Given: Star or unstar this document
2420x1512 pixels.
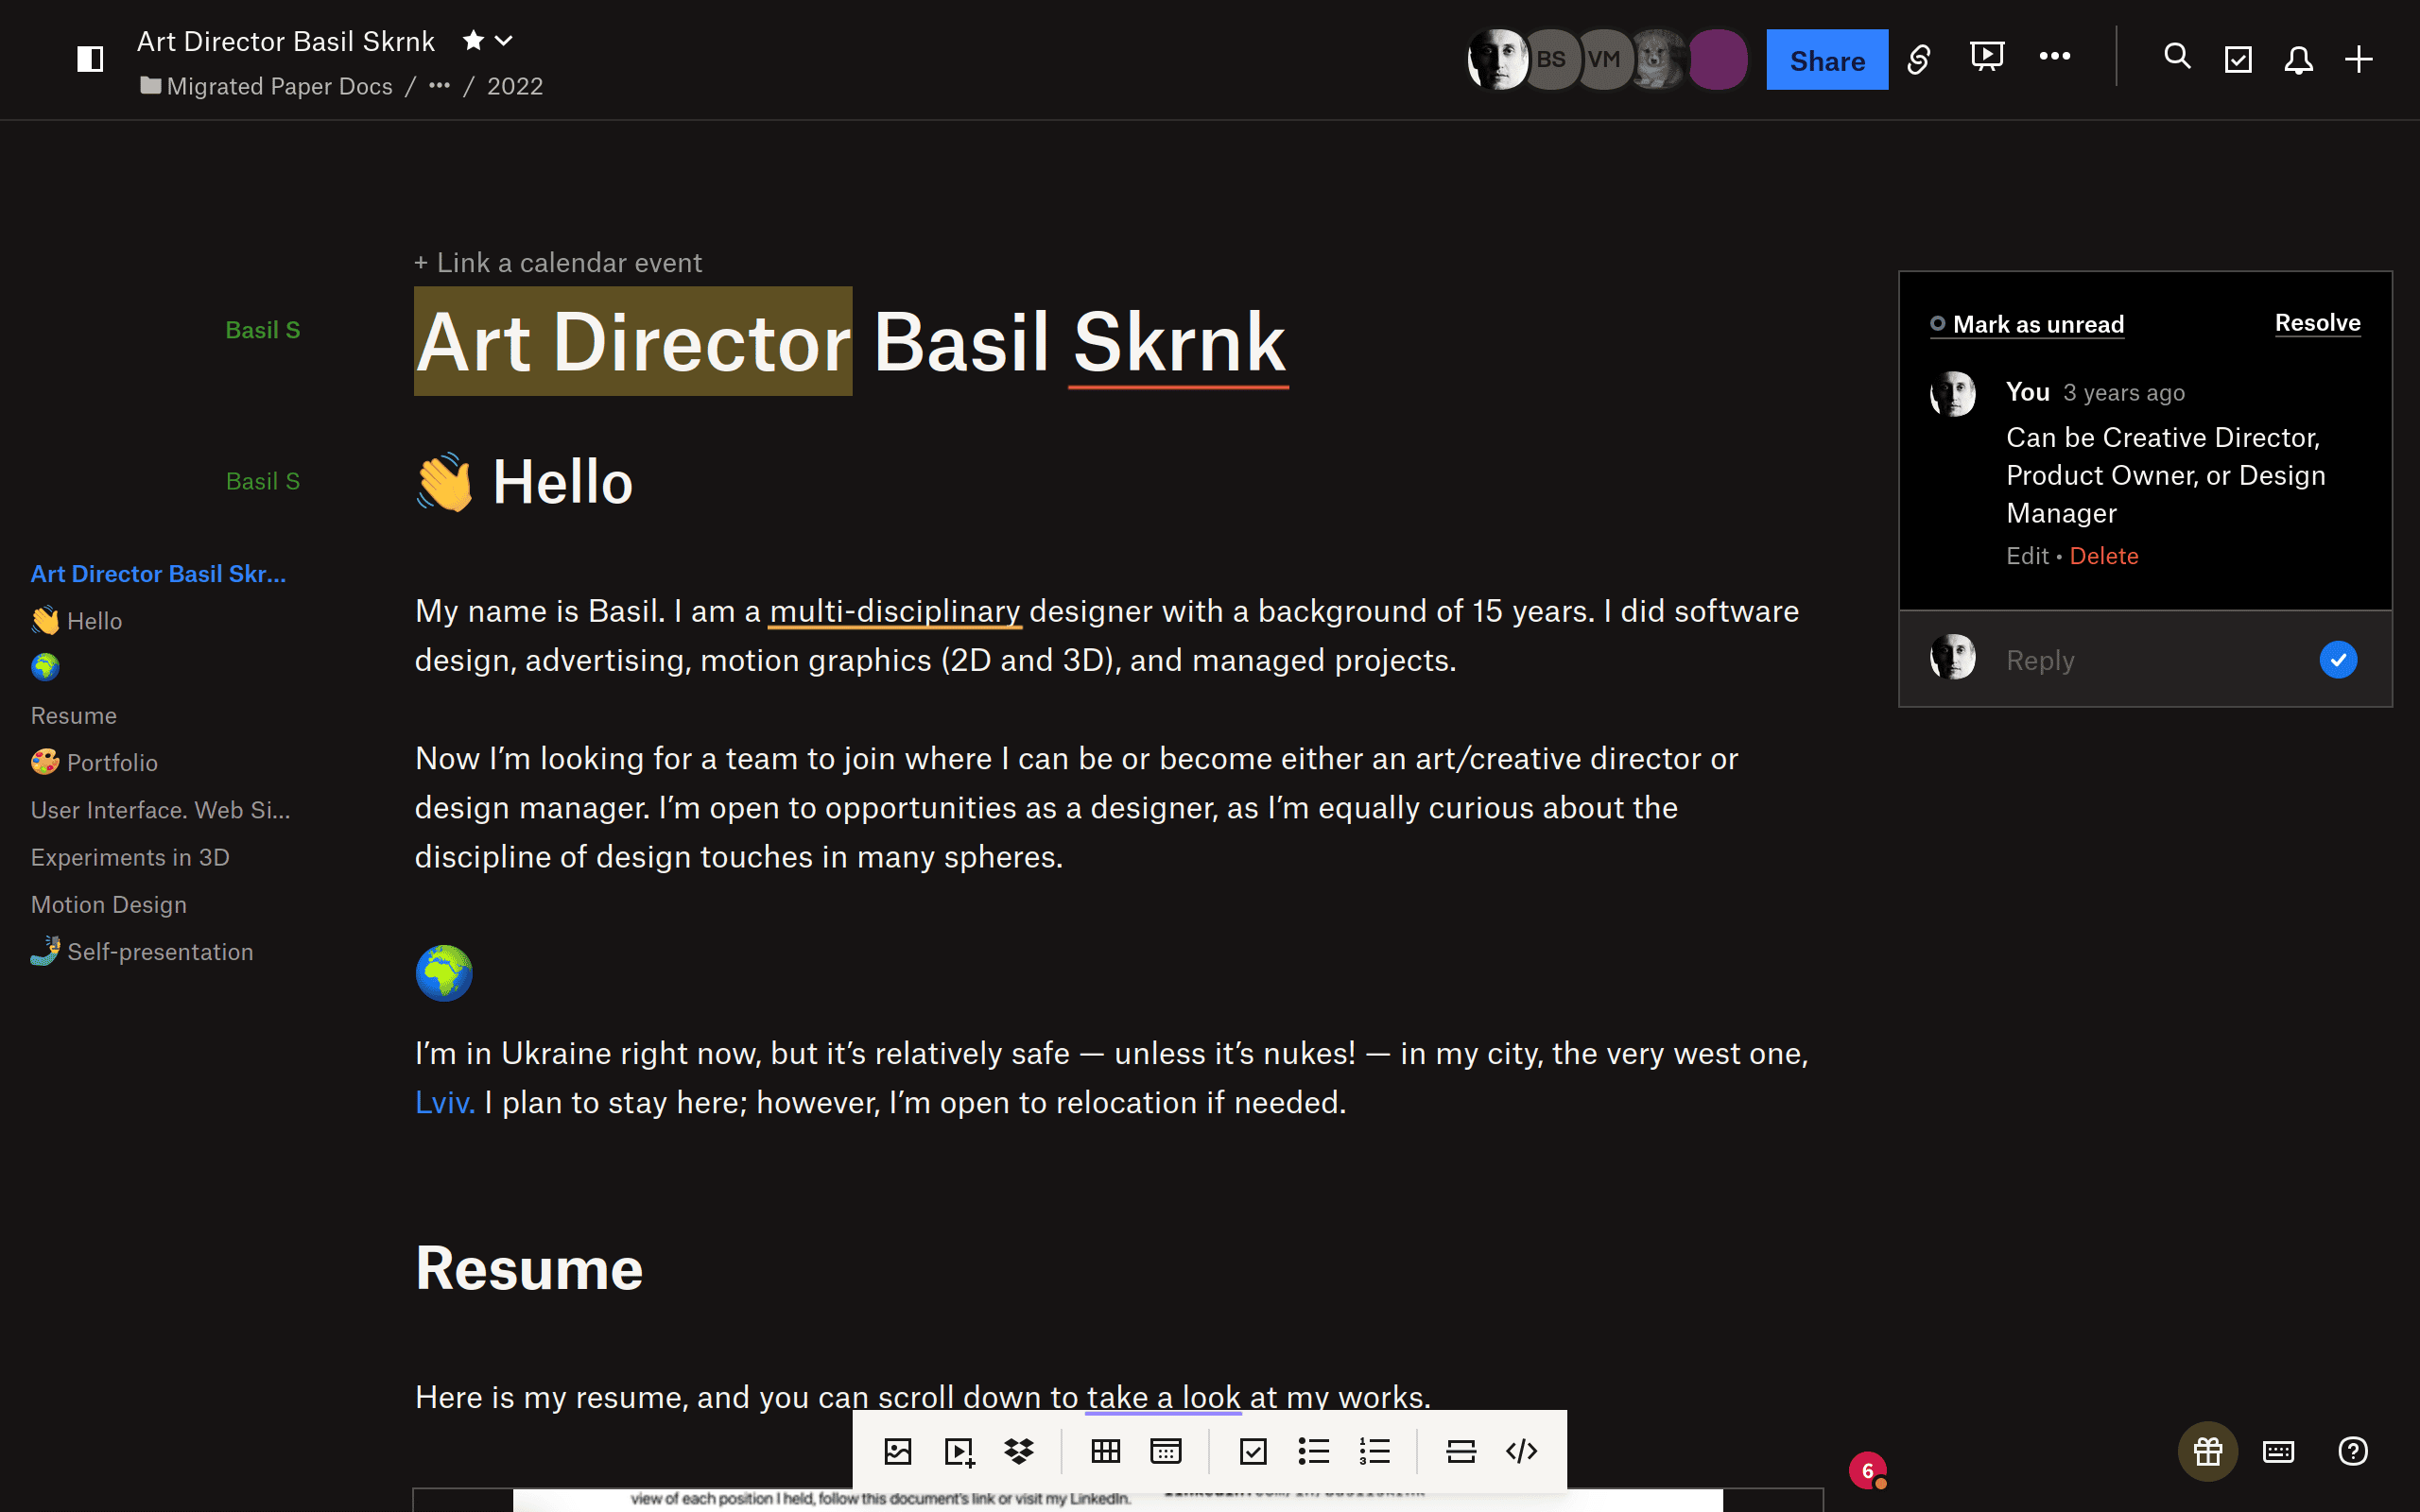Looking at the screenshot, I should (x=473, y=41).
